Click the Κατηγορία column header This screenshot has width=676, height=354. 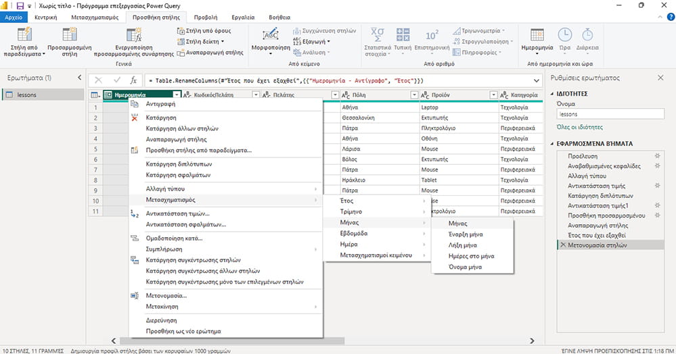[520, 95]
